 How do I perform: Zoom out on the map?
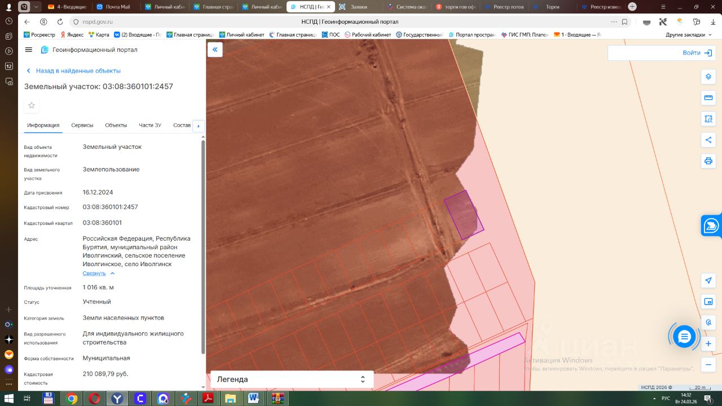click(708, 365)
